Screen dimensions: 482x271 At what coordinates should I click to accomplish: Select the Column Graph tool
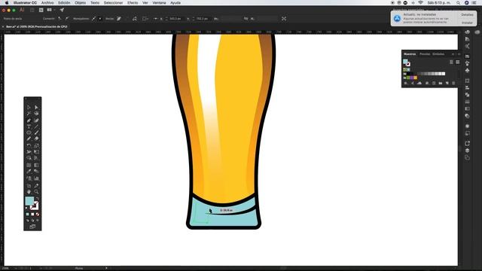(x=36, y=178)
